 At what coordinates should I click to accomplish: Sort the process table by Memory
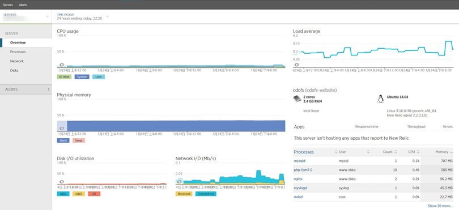[x=444, y=152]
